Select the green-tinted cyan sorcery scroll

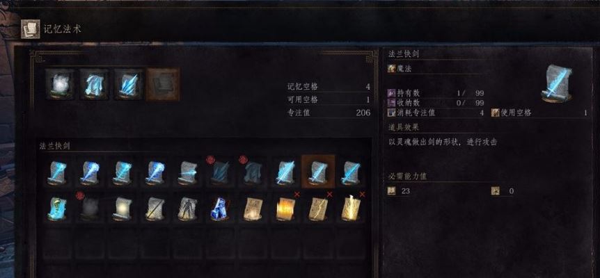56,208
